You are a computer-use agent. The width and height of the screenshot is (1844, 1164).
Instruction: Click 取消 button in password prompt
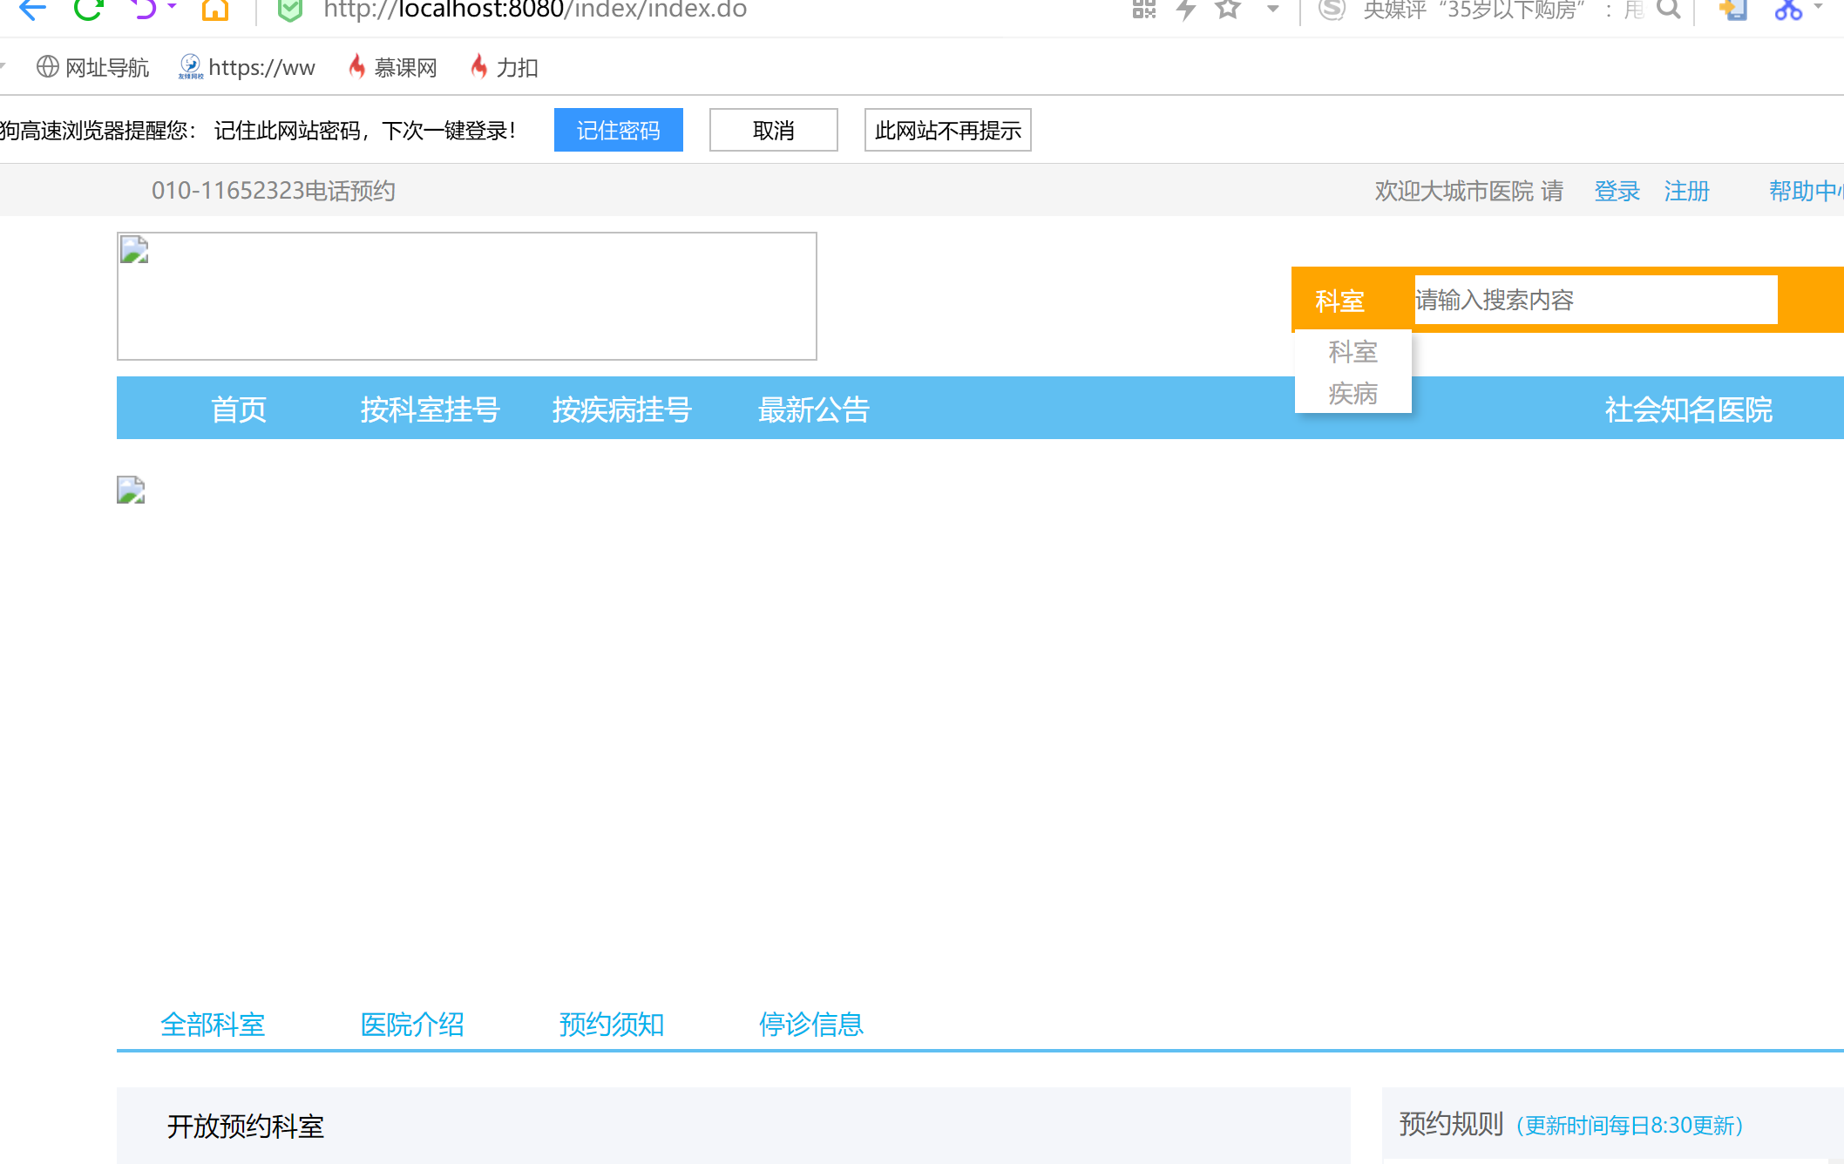[774, 130]
